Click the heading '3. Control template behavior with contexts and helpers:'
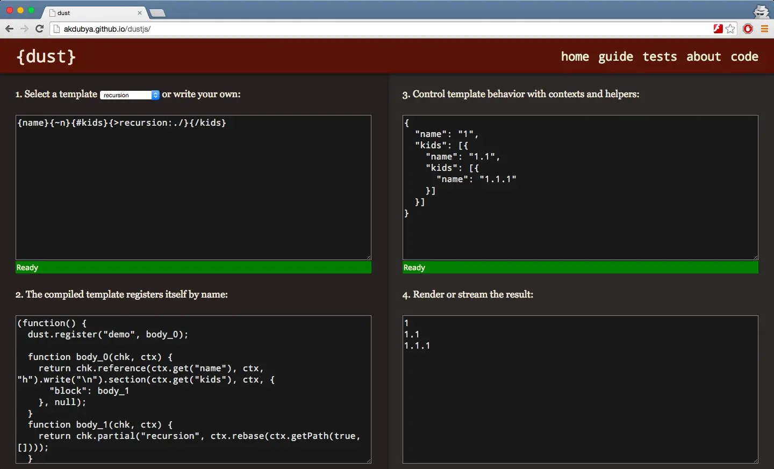This screenshot has width=774, height=469. 521,95
